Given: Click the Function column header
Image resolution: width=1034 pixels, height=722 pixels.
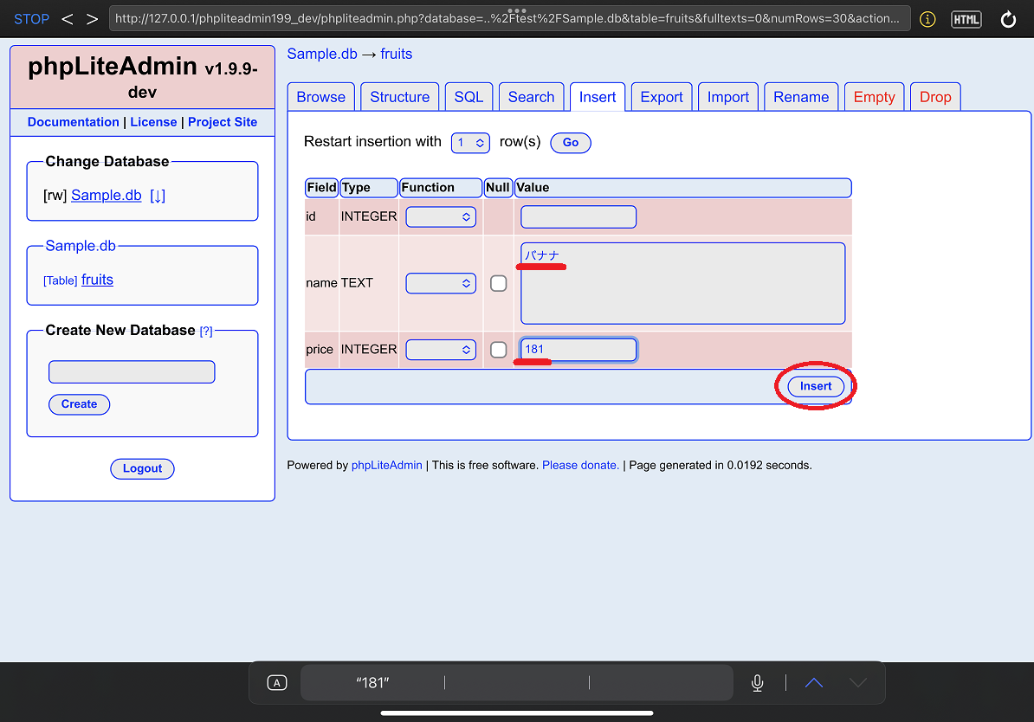Looking at the screenshot, I should (x=441, y=188).
